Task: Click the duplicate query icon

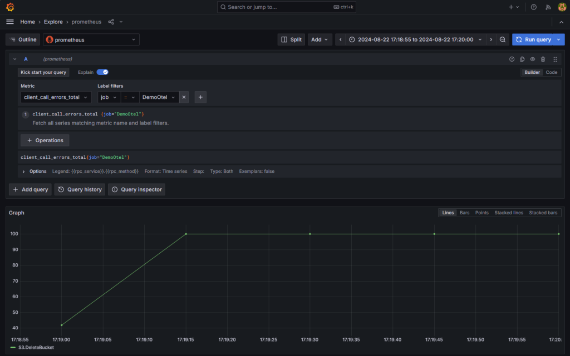Action: tap(522, 59)
